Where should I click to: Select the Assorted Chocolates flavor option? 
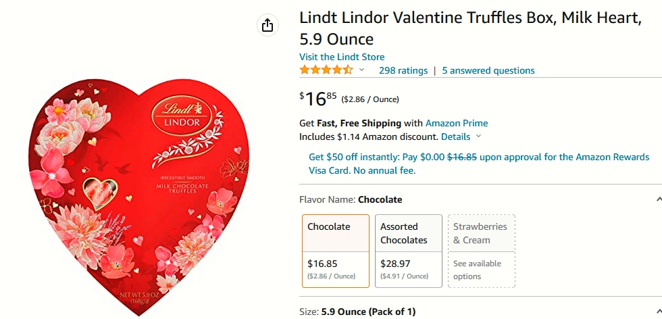[x=409, y=251]
